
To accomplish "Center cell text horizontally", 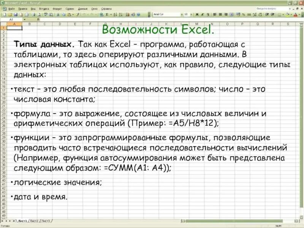I will pos(220,14).
